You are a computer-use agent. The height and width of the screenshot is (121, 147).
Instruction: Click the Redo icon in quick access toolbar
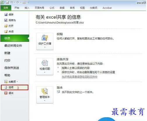18,2
